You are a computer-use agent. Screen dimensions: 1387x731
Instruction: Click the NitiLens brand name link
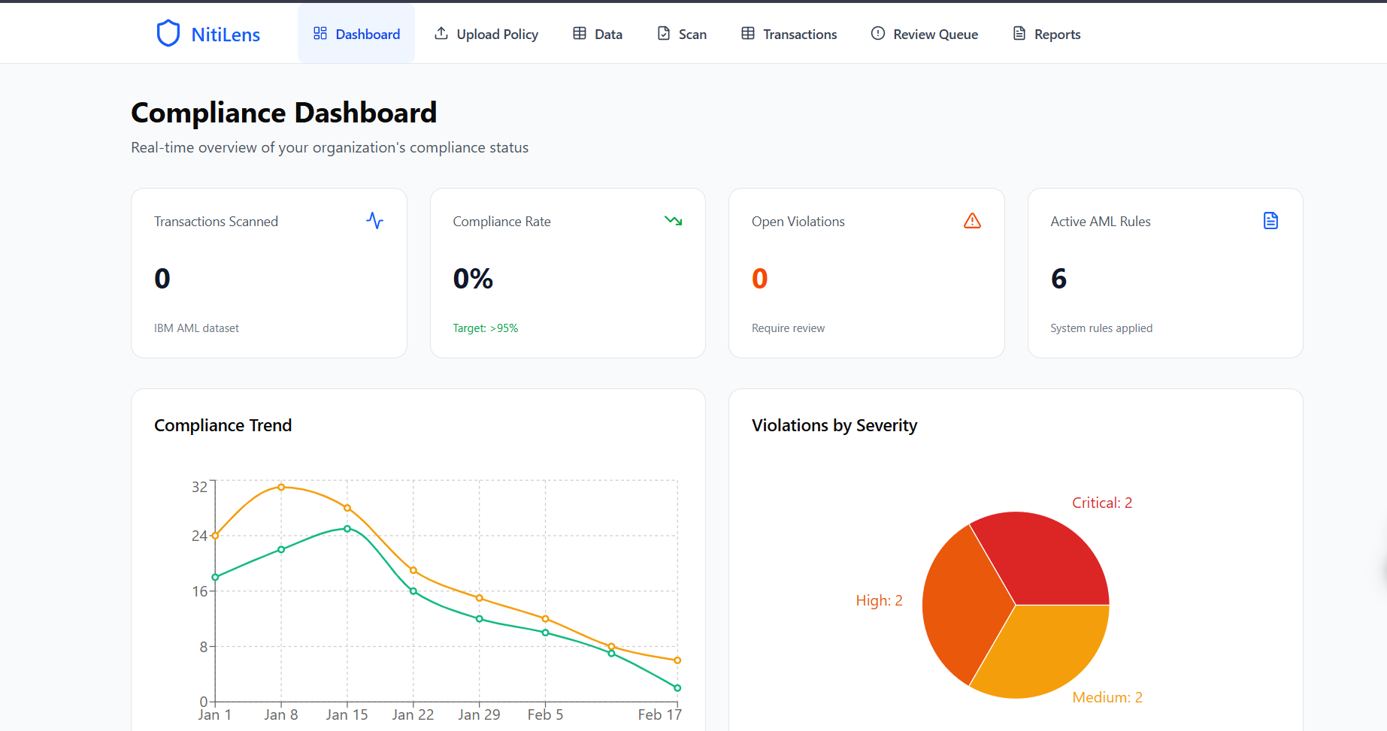pos(226,35)
